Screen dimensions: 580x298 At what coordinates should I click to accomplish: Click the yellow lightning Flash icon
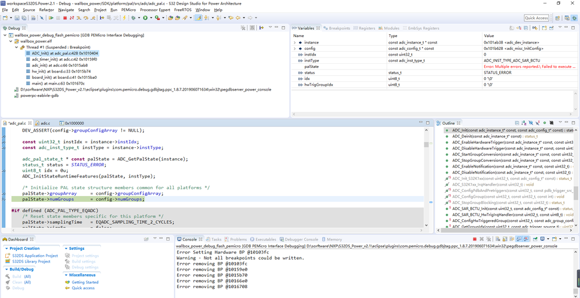pos(124,18)
